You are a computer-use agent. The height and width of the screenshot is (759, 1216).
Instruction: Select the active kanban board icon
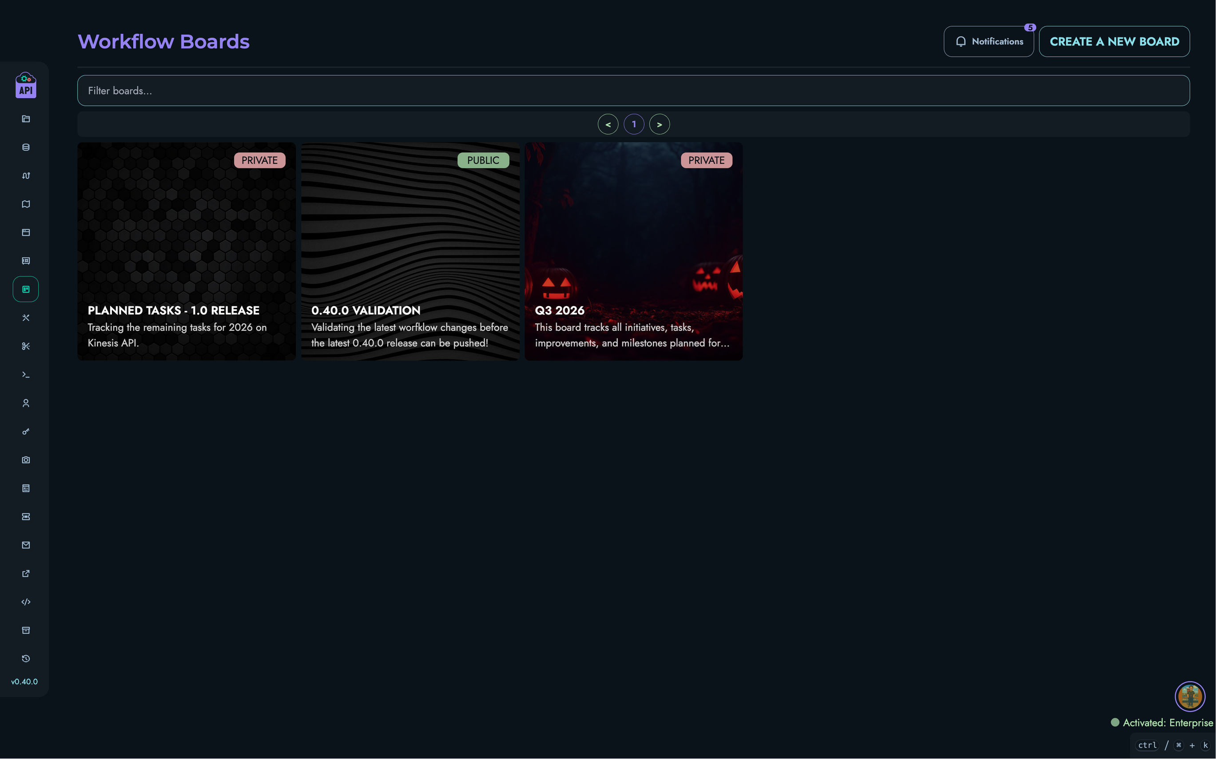pos(26,289)
